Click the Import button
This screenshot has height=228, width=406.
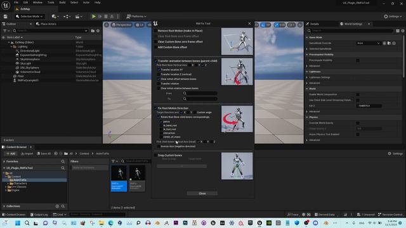click(x=27, y=153)
